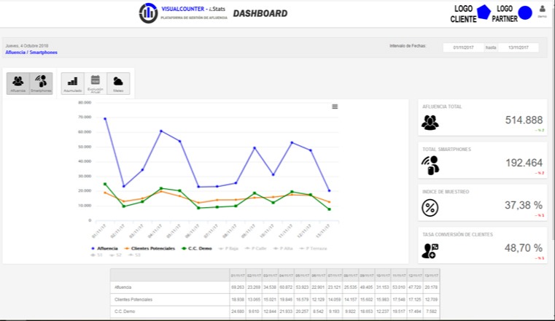Screen dimensions: 555x321
Task: Open the start date picker 01/11/2017
Action: tap(462, 47)
